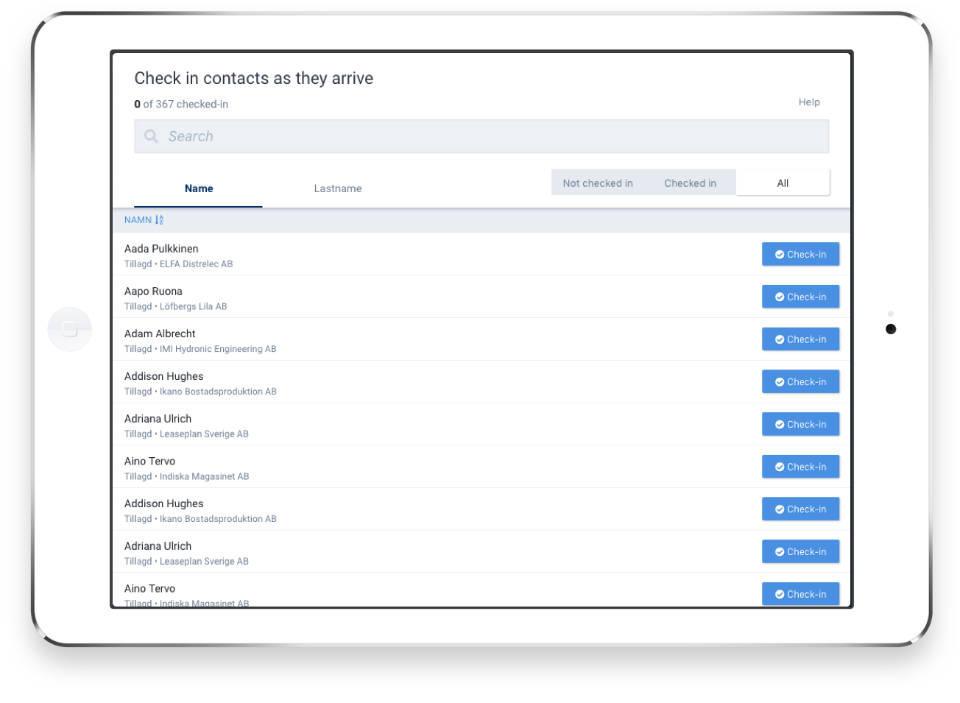This screenshot has width=960, height=703.
Task: Select the Adam Albrecht name text
Action: (x=160, y=333)
